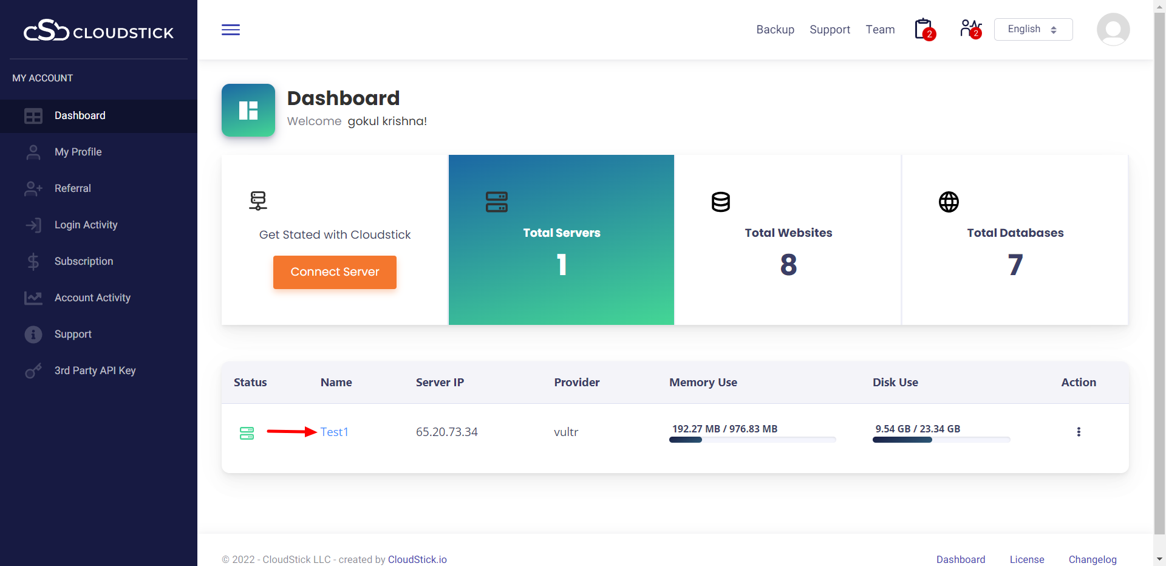Image resolution: width=1166 pixels, height=566 pixels.
Task: Open the team activity notifications icon
Action: [x=970, y=29]
